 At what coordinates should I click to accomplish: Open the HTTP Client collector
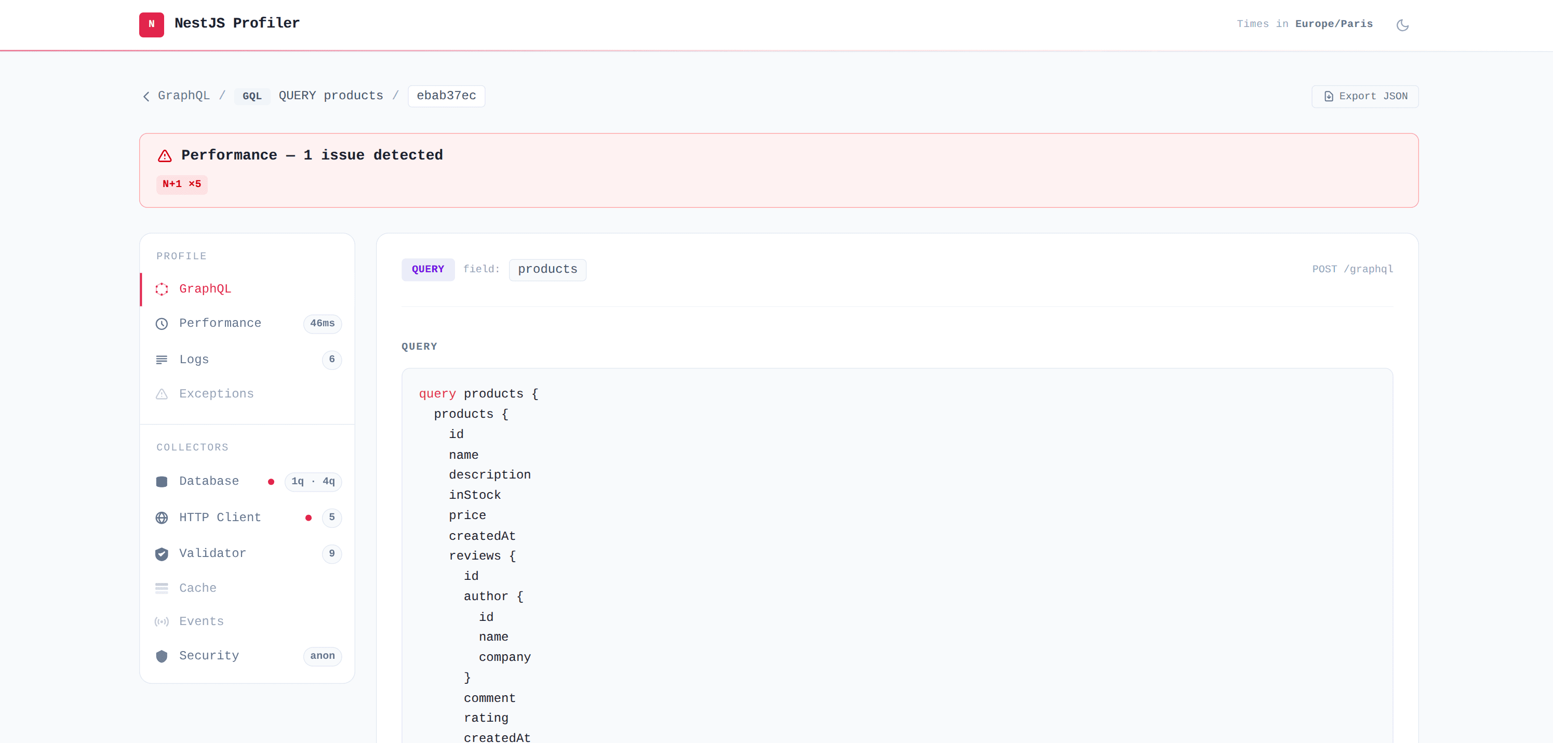248,518
